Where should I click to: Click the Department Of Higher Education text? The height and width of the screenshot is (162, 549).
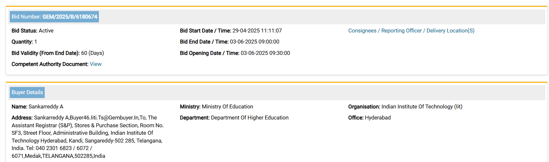click(x=249, y=118)
